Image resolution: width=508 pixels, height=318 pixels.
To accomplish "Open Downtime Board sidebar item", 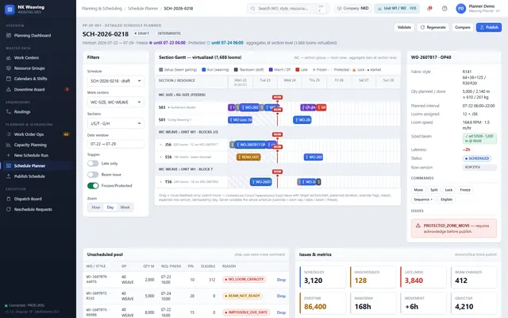I will 29,90.
